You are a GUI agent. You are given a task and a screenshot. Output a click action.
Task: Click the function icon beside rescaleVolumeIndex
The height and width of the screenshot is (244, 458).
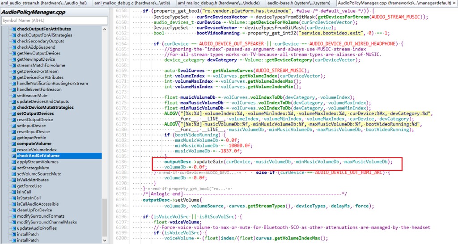click(13, 150)
